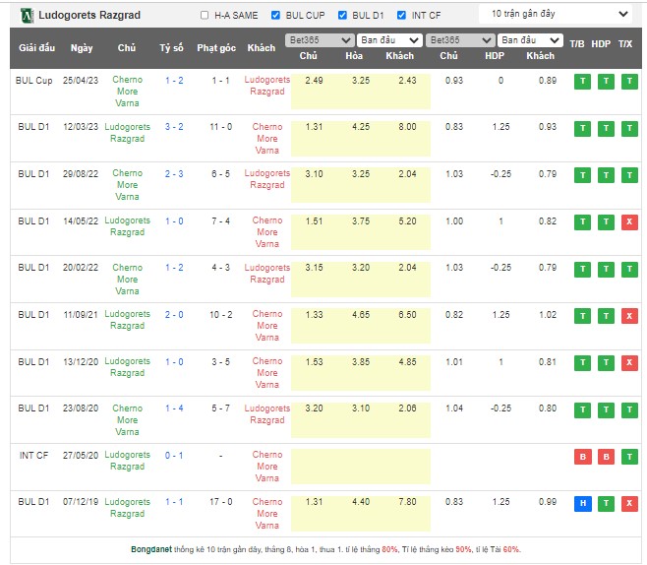
Task: Click the 8.00 away odds on 12/03/23
Action: (x=407, y=127)
